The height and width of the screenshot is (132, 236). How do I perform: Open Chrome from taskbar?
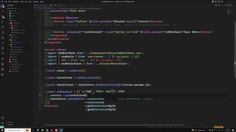click(47, 130)
